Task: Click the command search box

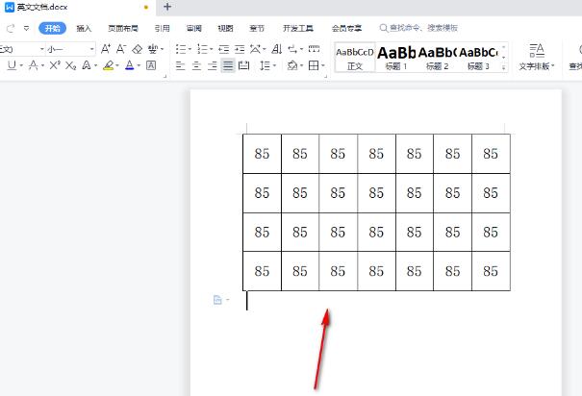Action: click(x=418, y=28)
